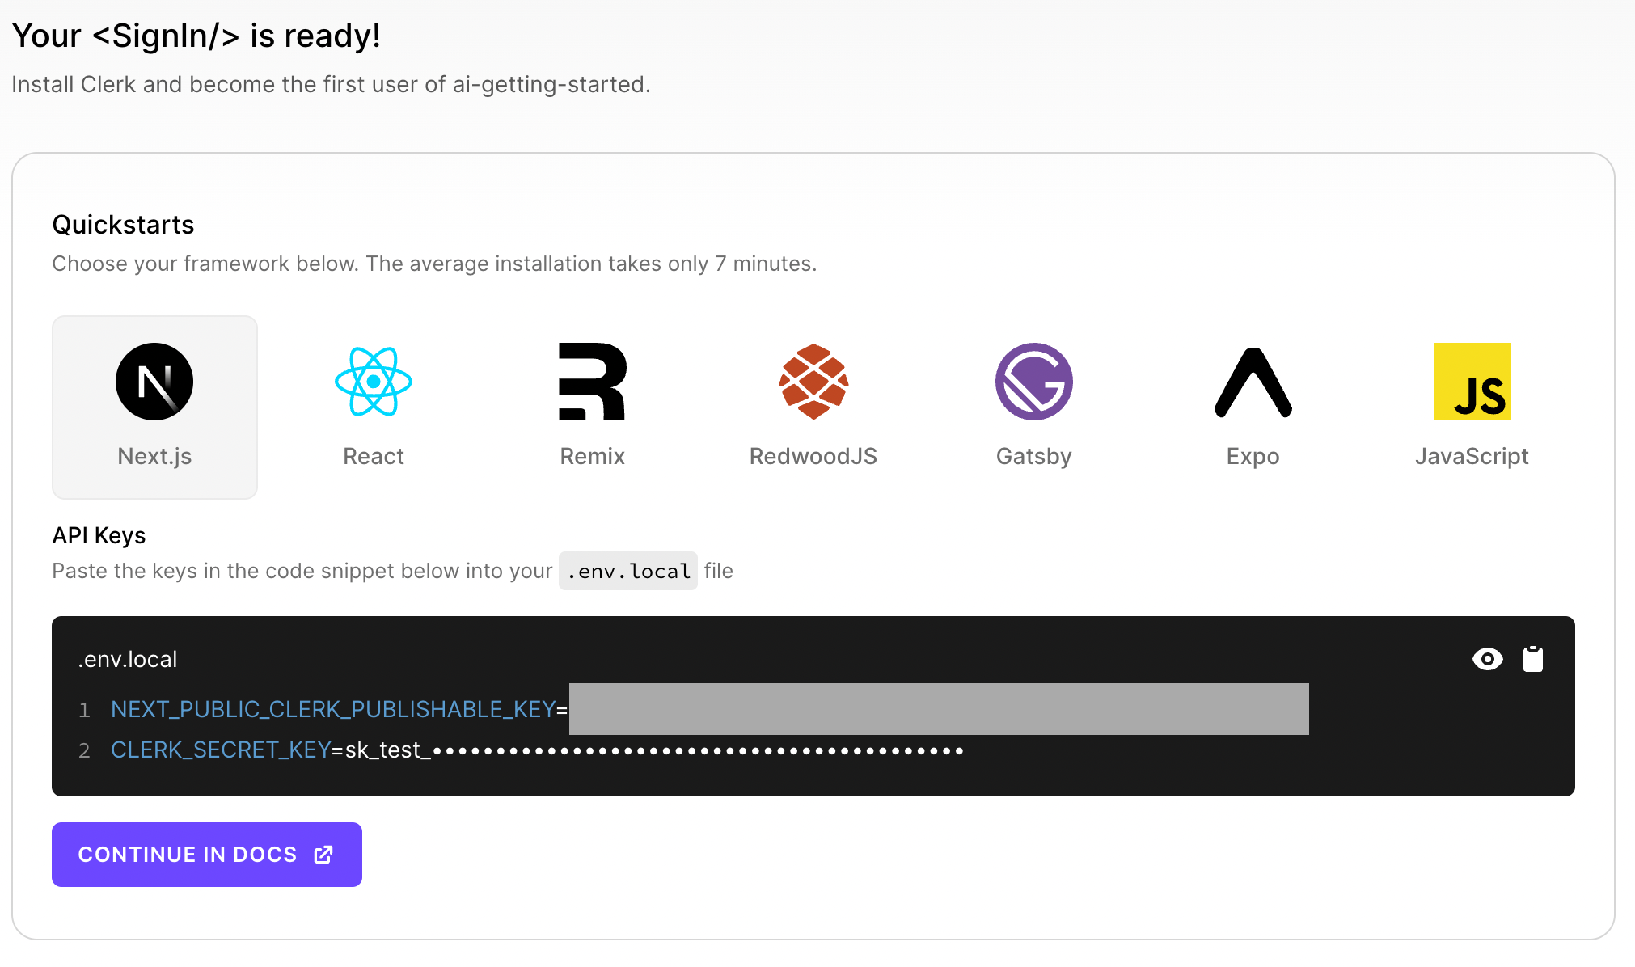Open the external link icon in Continue button
The height and width of the screenshot is (967, 1635).
[323, 855]
